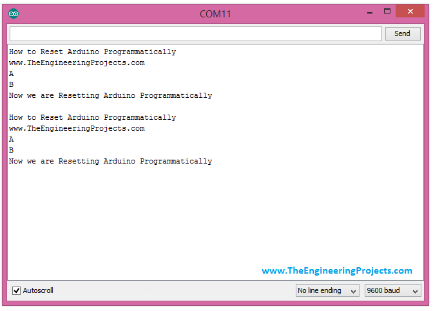Viewport: 433px width, 311px height.
Task: Click the Arduino logo icon in title bar
Action: pos(14,14)
